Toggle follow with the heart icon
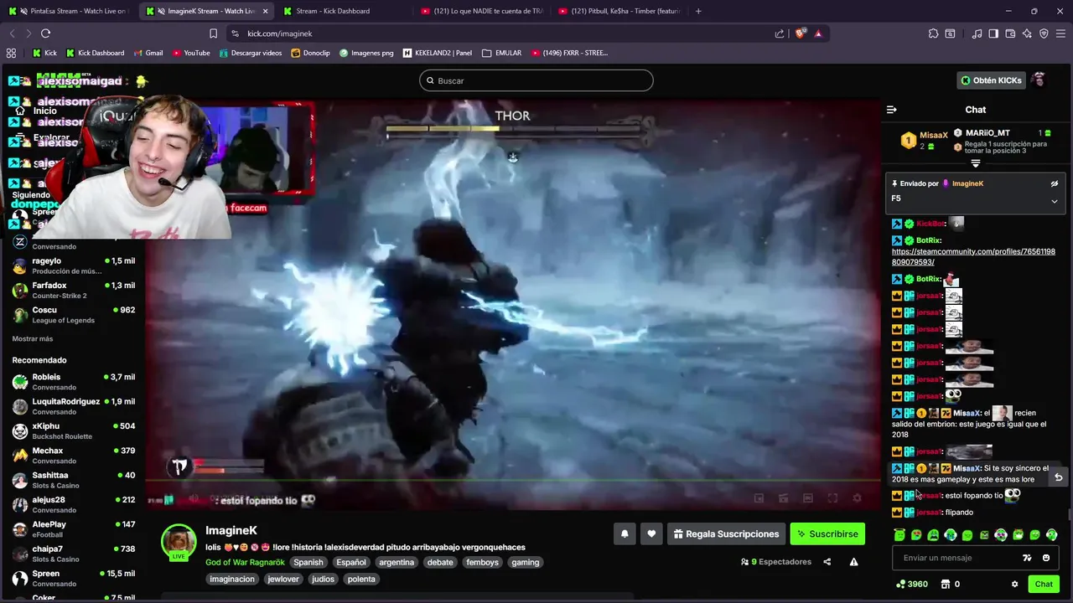This screenshot has width=1073, height=603. tap(651, 533)
